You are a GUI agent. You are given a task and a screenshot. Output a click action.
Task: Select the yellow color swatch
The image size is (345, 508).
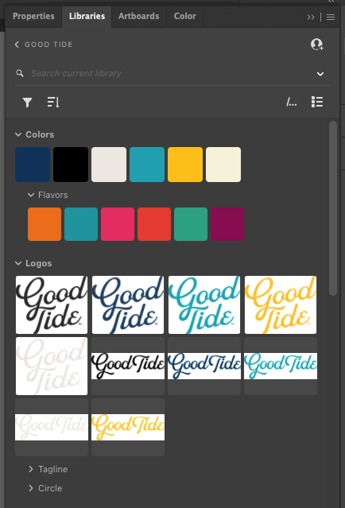(x=185, y=165)
